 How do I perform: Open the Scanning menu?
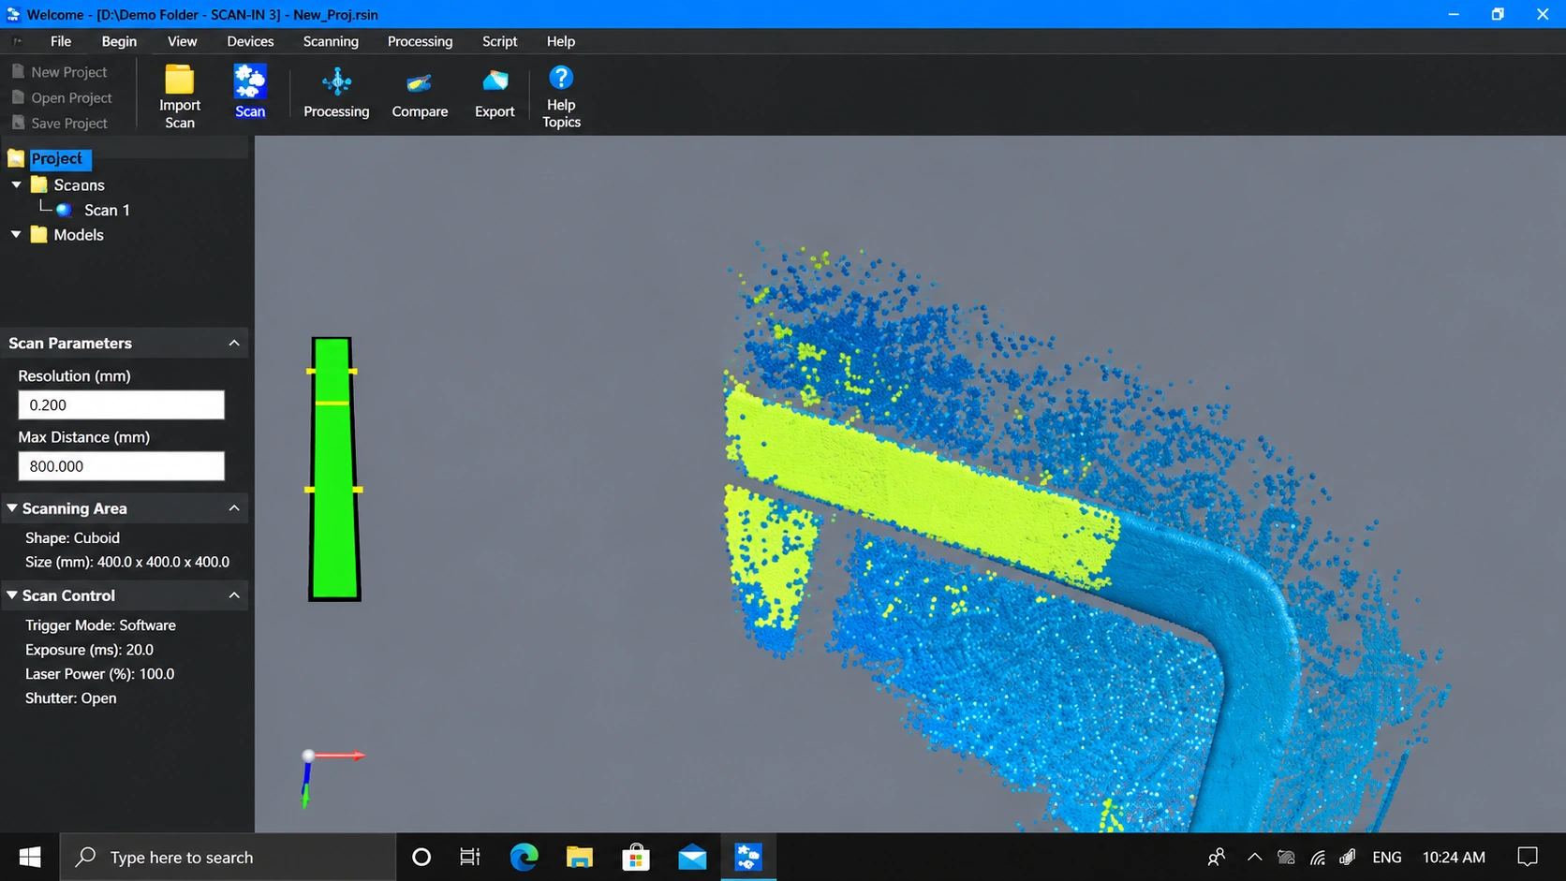click(331, 41)
